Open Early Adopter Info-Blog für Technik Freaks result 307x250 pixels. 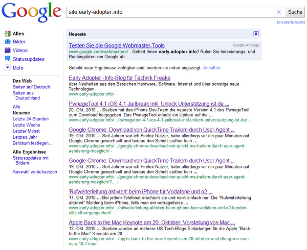point(119,78)
